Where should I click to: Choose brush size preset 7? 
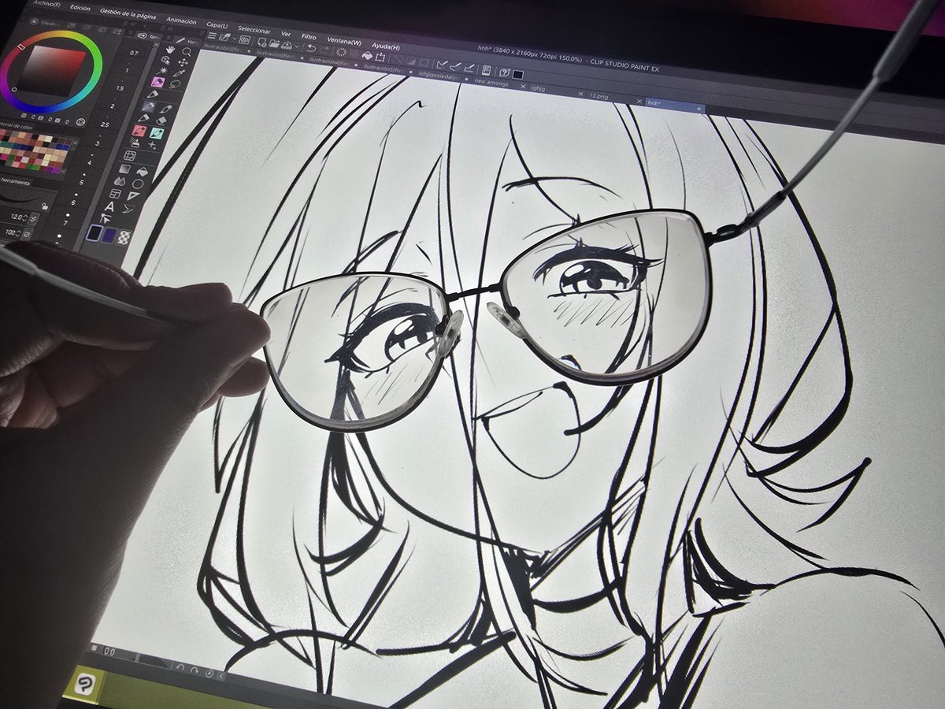click(x=65, y=223)
